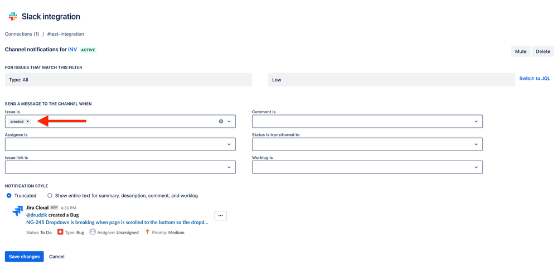Click the Cancel button
Image resolution: width=557 pixels, height=280 pixels.
[x=57, y=257]
